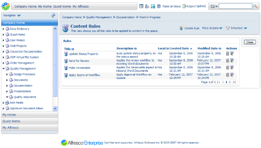The image size is (261, 148).
Task: Click the Update Status Property rule icon
Action: [66, 54]
